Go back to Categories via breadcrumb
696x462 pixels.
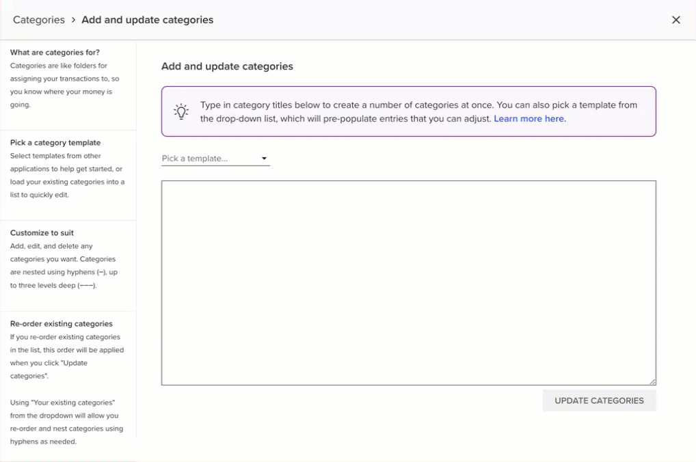(39, 20)
